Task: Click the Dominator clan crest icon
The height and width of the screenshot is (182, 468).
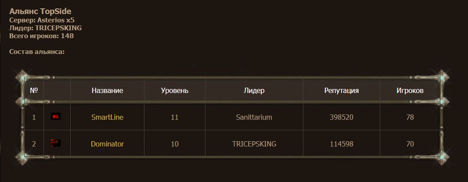Action: pos(56,143)
